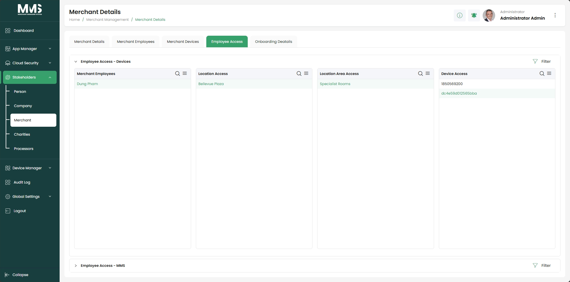
Task: Click Filter icon for Employee Access - Devices
Action: click(x=535, y=61)
